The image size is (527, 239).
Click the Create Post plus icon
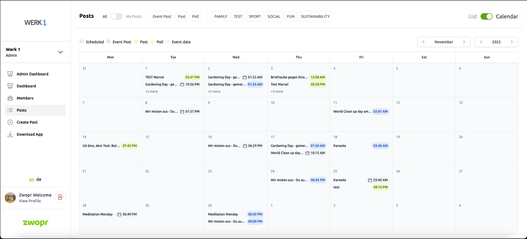10,122
